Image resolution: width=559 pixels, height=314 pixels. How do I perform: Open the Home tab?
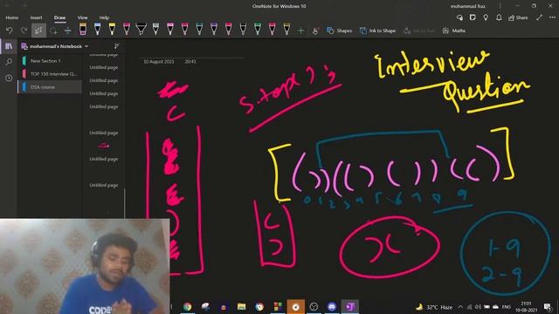[11, 17]
